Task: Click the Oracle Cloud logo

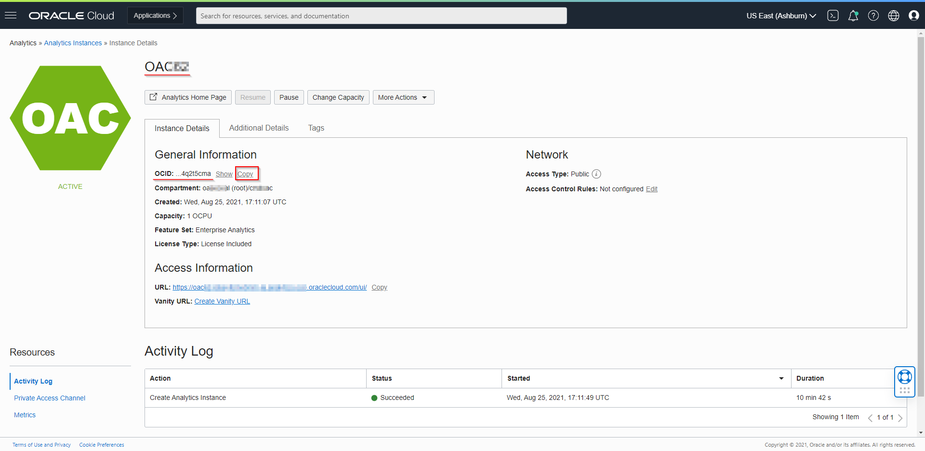Action: point(71,15)
